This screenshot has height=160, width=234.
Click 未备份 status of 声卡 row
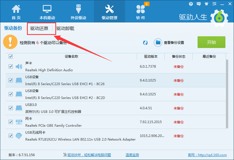tap(178, 67)
